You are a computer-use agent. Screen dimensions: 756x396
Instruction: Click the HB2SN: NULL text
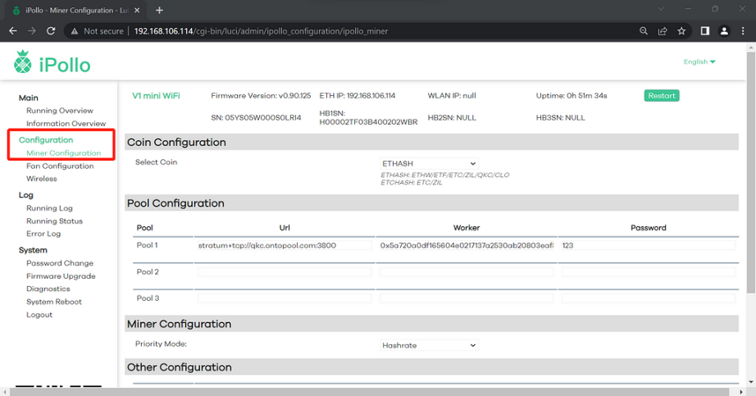452,118
